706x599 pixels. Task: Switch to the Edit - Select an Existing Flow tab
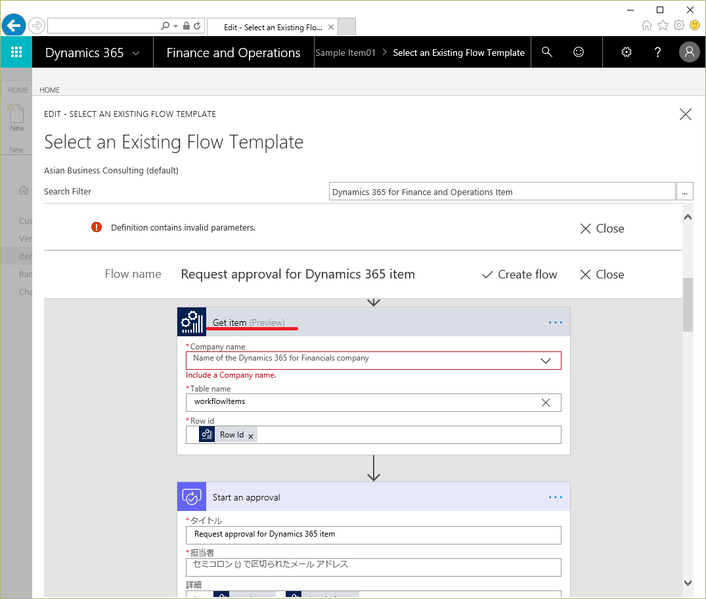(273, 27)
